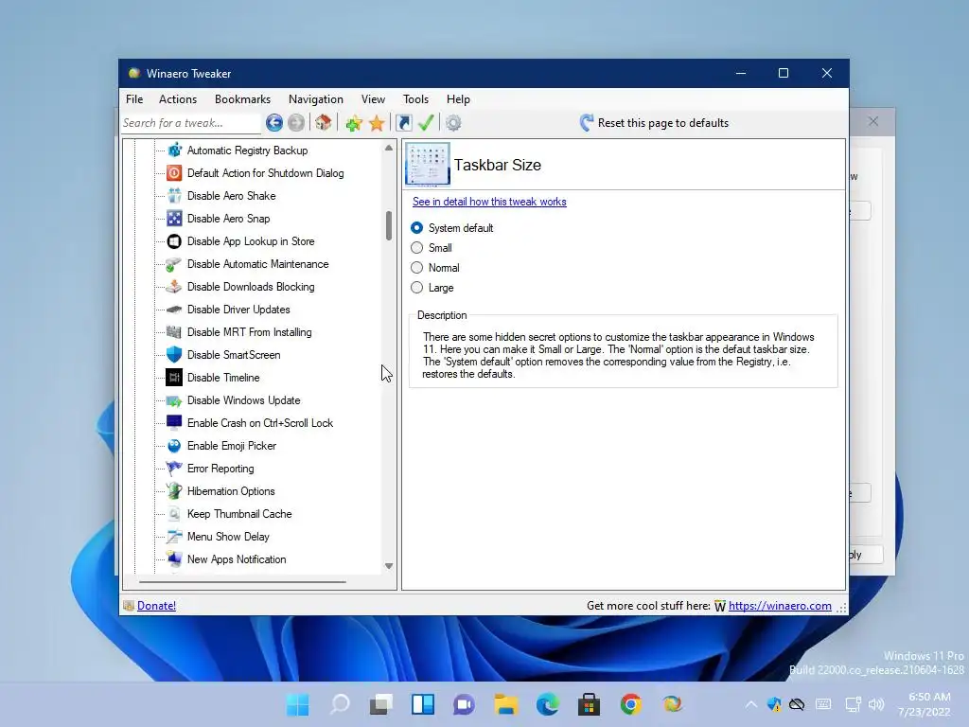Click the tree scrollbar down arrow
Viewport: 969px width, 727px height.
click(x=389, y=566)
